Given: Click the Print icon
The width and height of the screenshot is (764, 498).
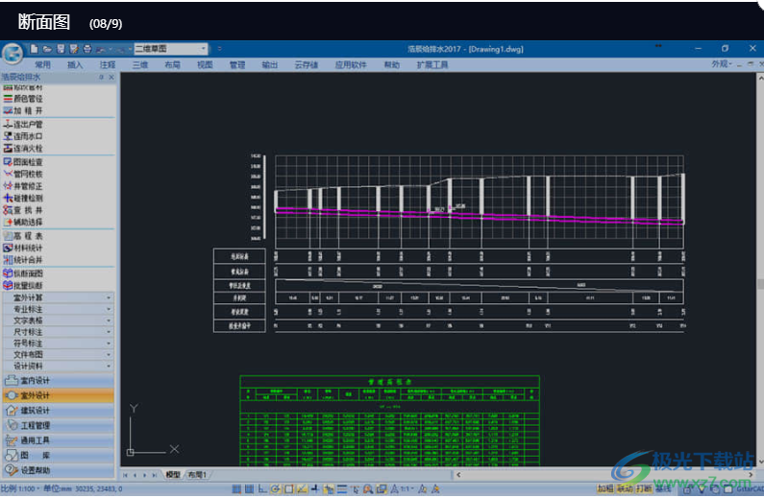Looking at the screenshot, I should coord(87,49).
